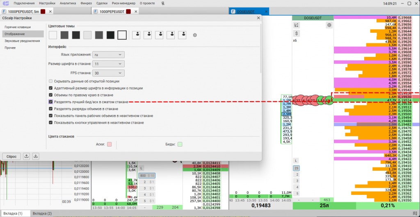The height and width of the screenshot is (217, 420).
Task: Toggle Разделять разряды объемов в стакане
Action: [50, 109]
